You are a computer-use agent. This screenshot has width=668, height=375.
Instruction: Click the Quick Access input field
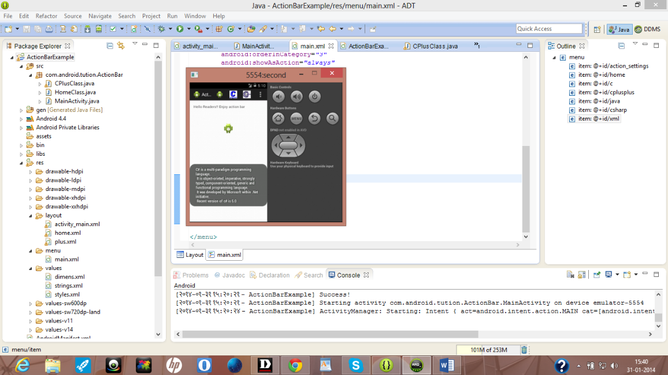pos(549,28)
